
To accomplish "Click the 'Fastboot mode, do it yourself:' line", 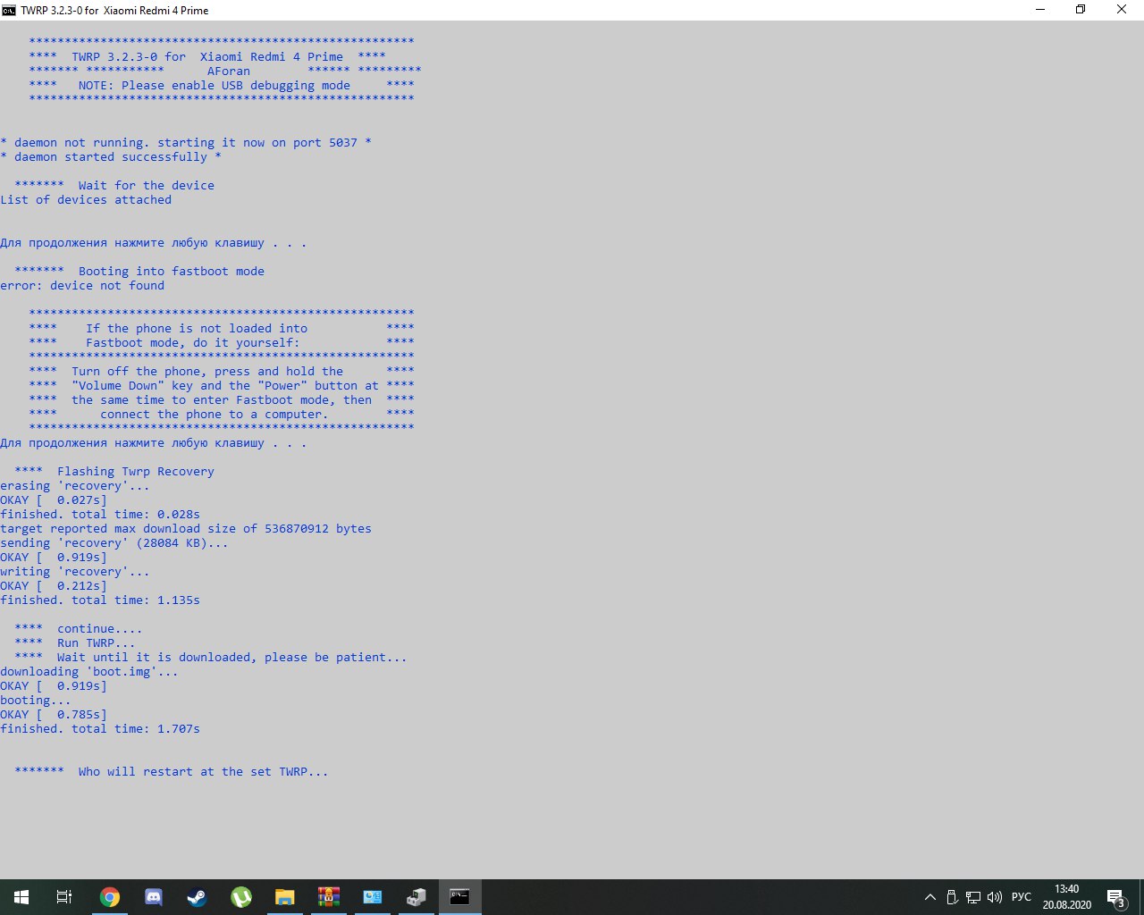I will (193, 343).
